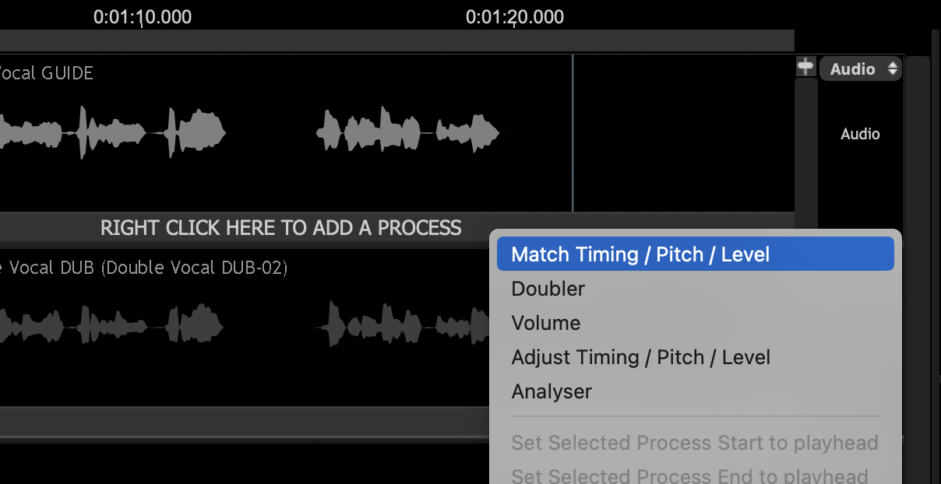Click the 0:01:10.000 ruler marker

pyautogui.click(x=142, y=17)
